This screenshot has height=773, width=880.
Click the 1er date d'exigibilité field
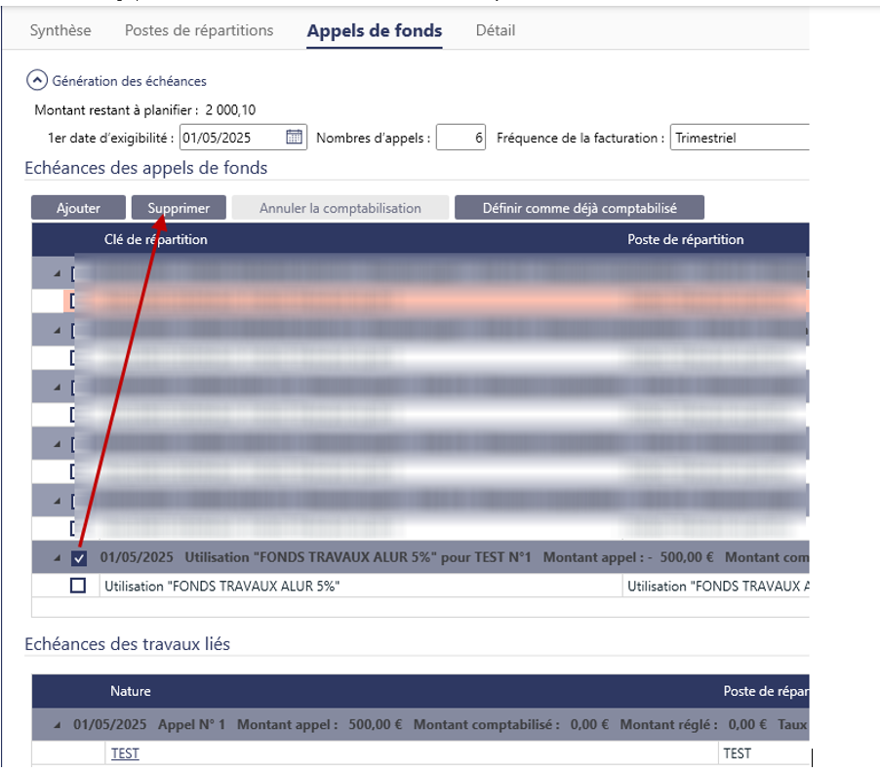tap(231, 138)
